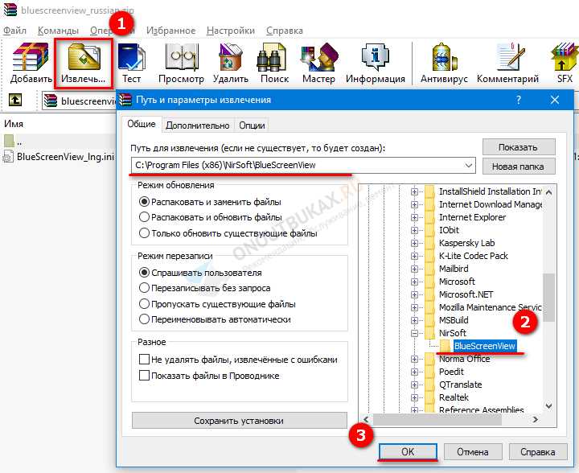The width and height of the screenshot is (579, 473).
Task: Enable 'Показать файлы в Проводнике' checkbox
Action: click(145, 375)
